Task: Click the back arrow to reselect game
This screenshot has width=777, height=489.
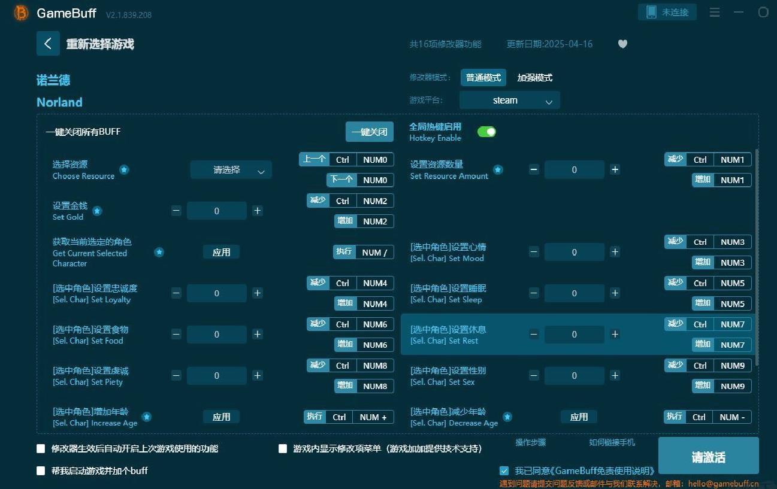Action: point(48,44)
